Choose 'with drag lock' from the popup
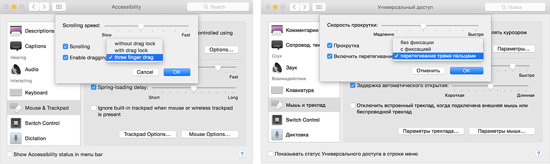Image resolution: width=550 pixels, height=164 pixels. tap(135, 50)
